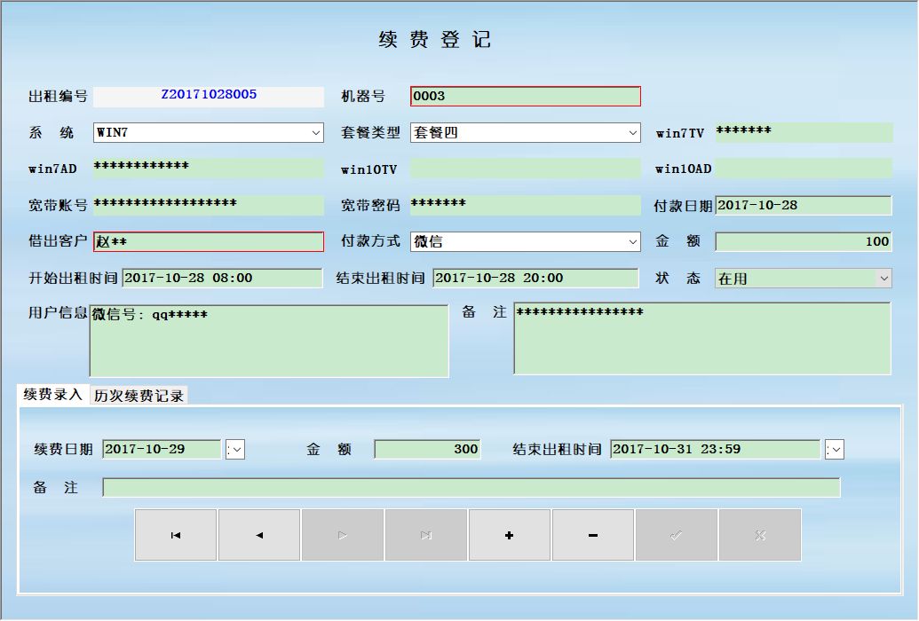
Task: Click the 金额 field showing 300
Action: (427, 449)
